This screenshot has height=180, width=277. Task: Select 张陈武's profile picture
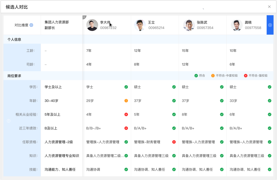click(x=189, y=25)
